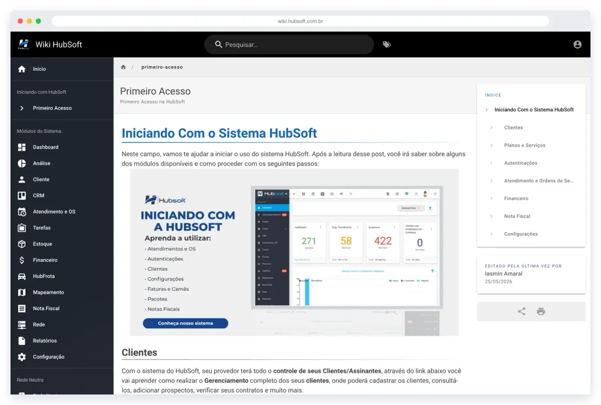Click the Clientes section heading in article
The height and width of the screenshot is (405, 601).
point(139,352)
